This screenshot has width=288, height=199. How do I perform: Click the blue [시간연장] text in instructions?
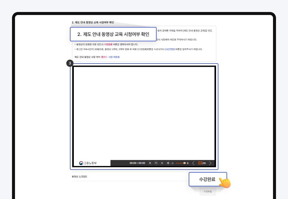point(170,49)
